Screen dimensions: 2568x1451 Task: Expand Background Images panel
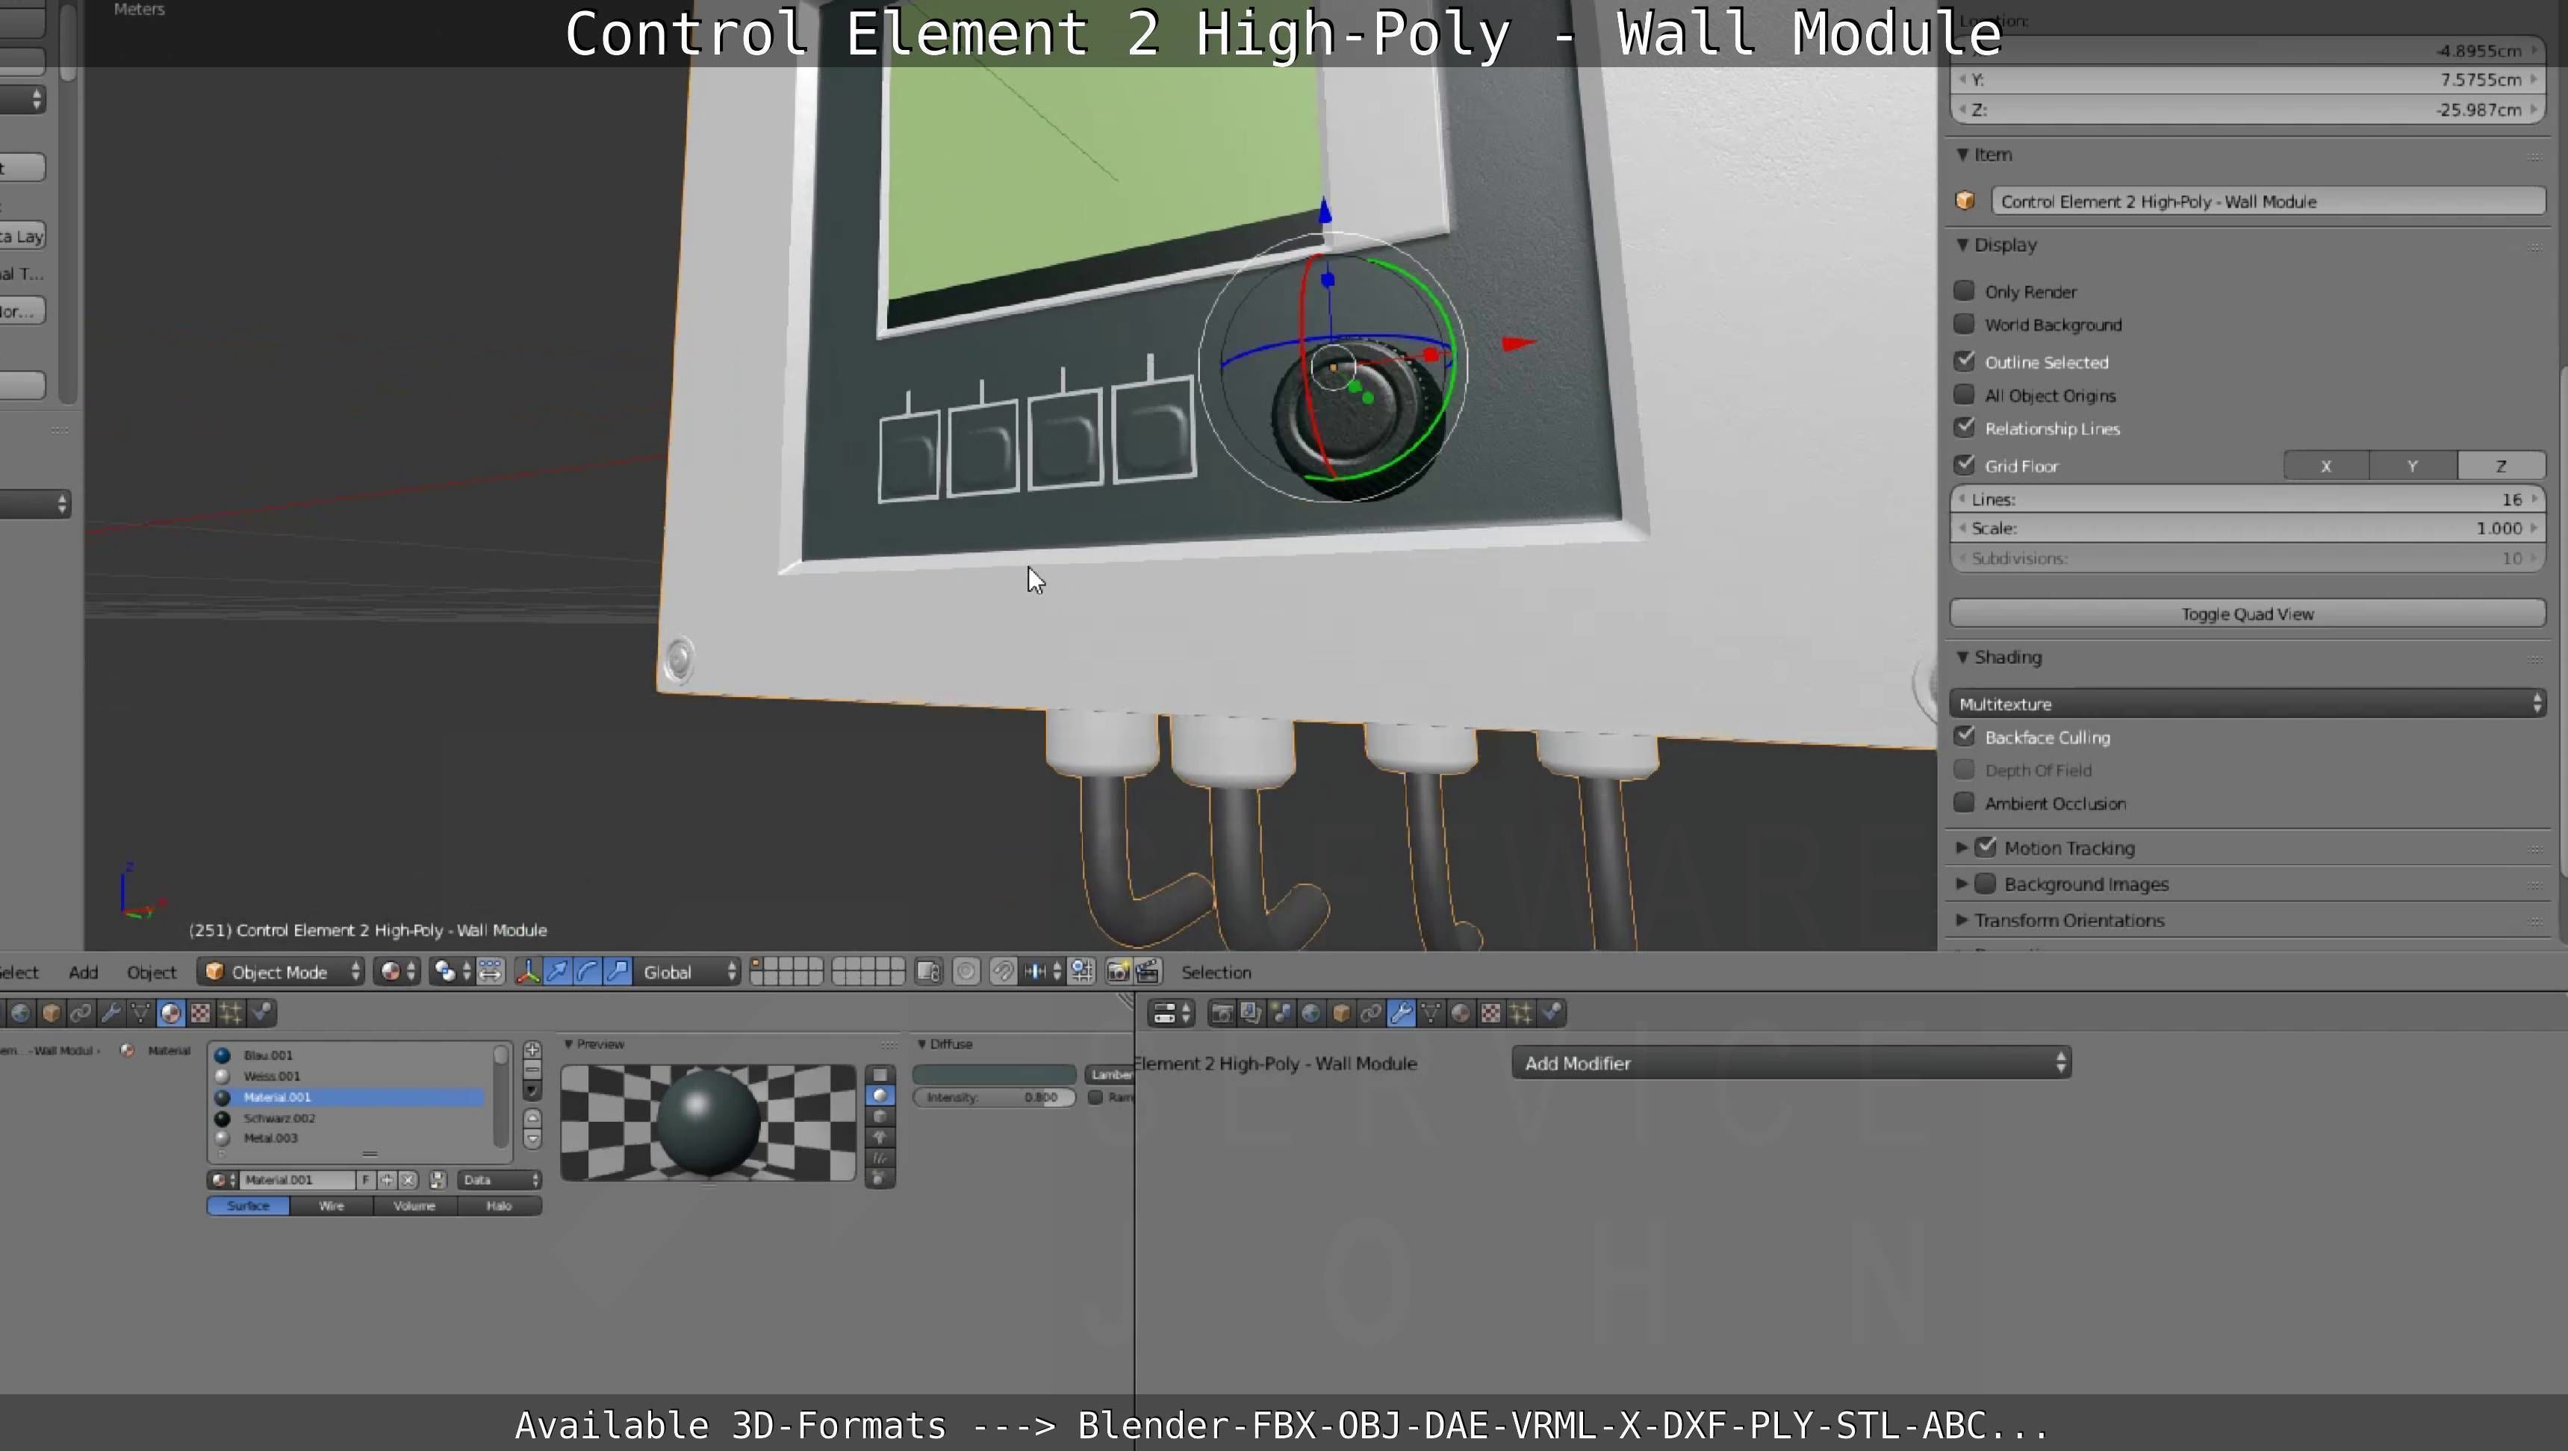(1962, 884)
